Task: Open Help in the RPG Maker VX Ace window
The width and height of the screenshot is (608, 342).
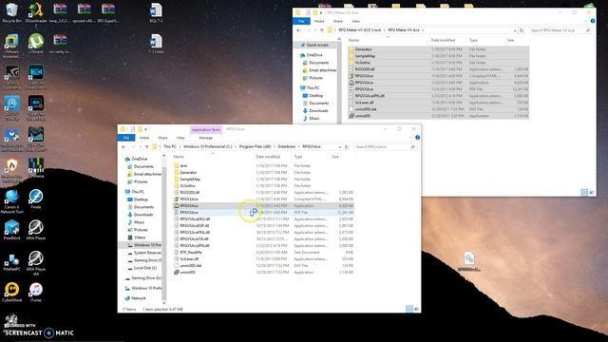Action: click(593, 21)
